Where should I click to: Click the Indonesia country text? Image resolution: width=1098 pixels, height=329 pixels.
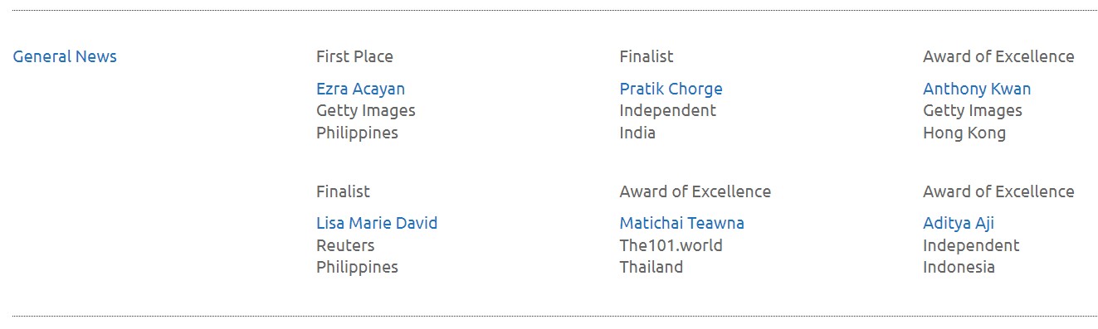click(x=959, y=267)
